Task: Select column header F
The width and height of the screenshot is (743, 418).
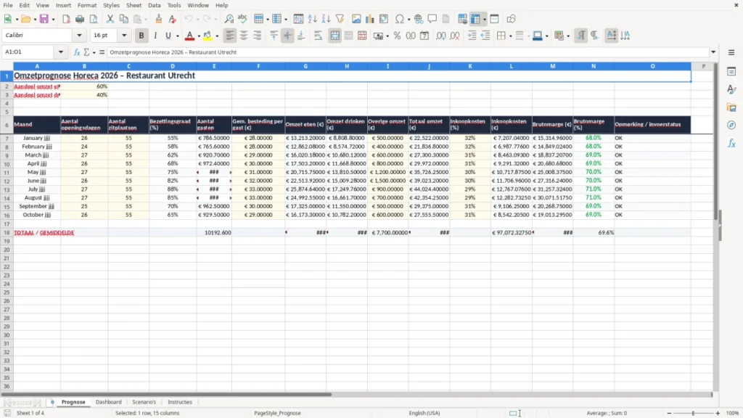Action: (258, 66)
